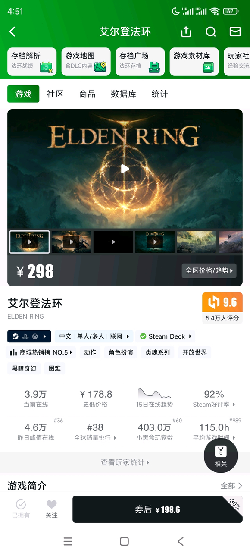Image resolution: width=250 pixels, height=556 pixels.
Task: Open 游戏地图 game map shortcut
Action: (86, 62)
